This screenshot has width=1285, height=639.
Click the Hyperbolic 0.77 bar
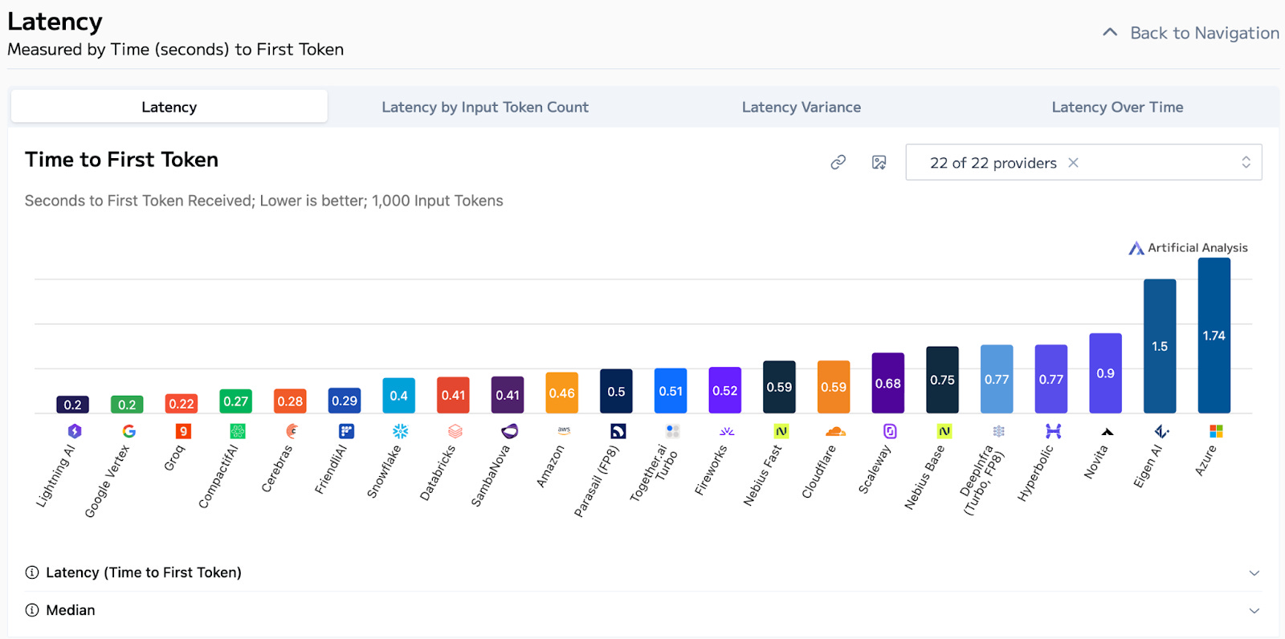tap(1051, 379)
